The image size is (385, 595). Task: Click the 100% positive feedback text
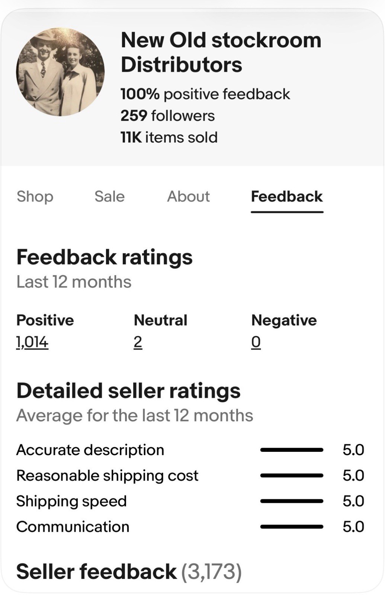click(x=205, y=94)
